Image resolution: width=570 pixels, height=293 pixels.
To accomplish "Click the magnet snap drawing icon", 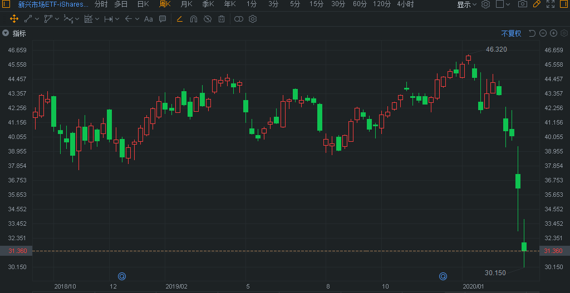I will point(194,19).
